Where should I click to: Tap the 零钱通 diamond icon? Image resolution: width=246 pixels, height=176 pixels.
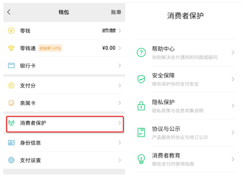tap(11, 48)
